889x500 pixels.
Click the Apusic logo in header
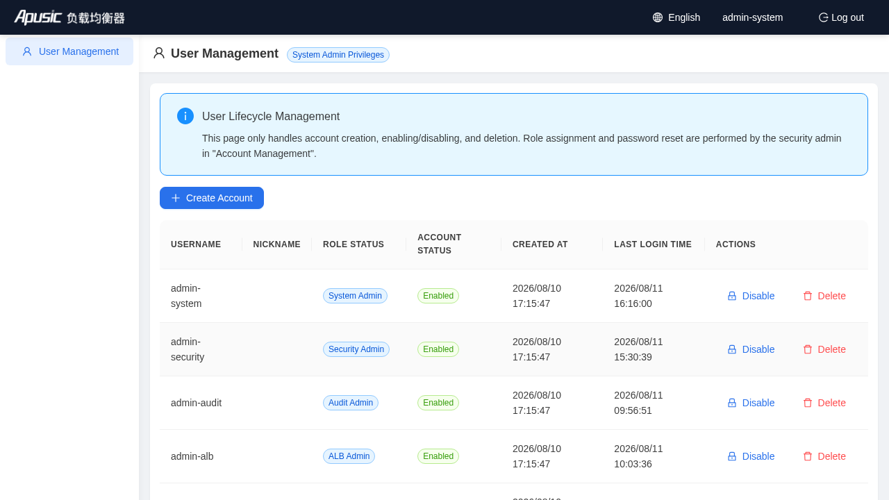pyautogui.click(x=69, y=17)
